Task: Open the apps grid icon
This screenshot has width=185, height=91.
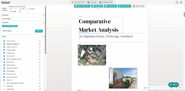Action: click(177, 2)
